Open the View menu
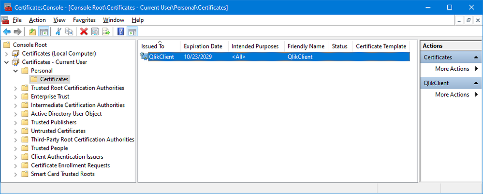 tap(59, 20)
